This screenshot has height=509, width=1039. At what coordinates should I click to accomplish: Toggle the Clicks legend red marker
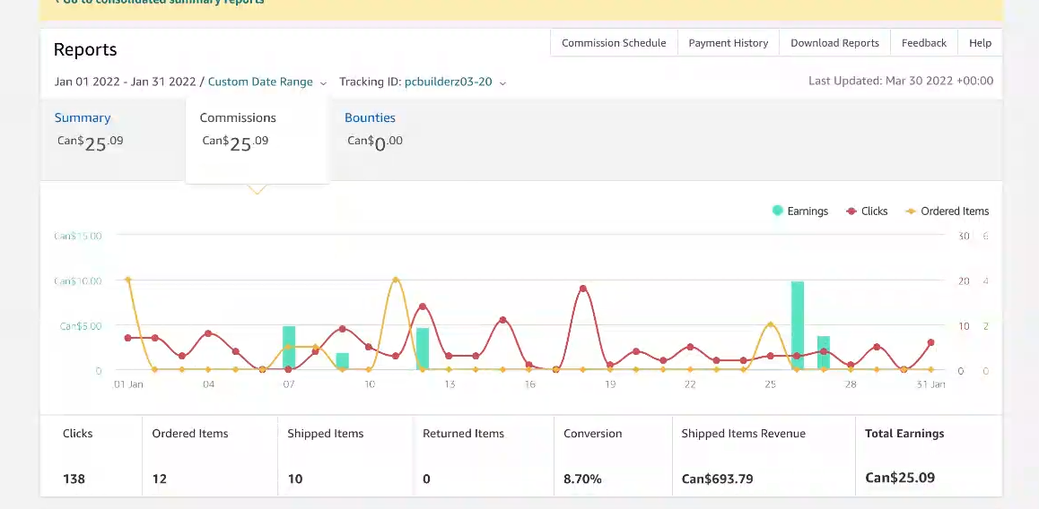coord(851,211)
